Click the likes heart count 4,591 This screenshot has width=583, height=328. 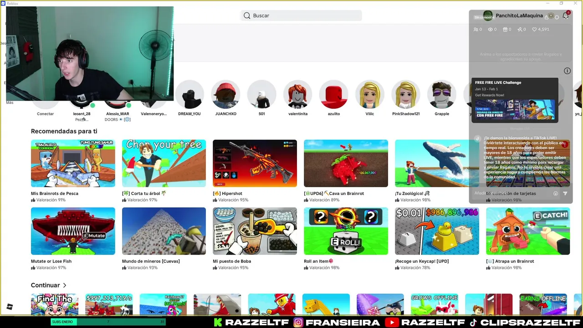(540, 29)
